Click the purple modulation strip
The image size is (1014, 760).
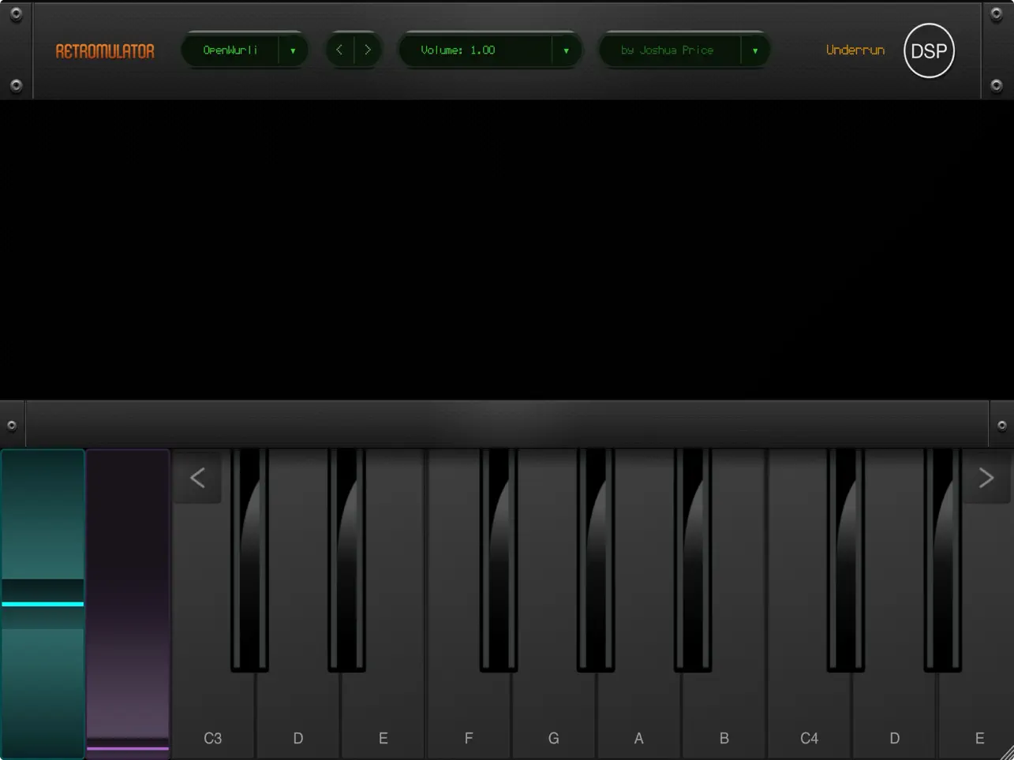click(128, 604)
